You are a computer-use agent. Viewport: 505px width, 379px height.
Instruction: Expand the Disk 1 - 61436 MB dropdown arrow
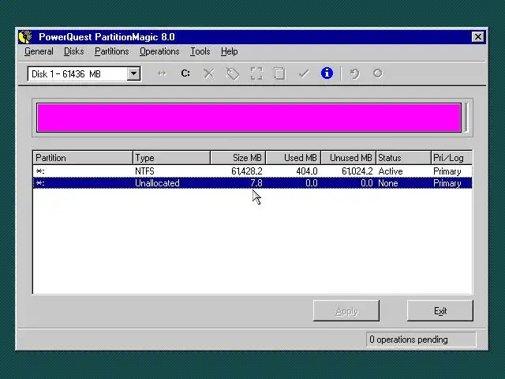(133, 73)
